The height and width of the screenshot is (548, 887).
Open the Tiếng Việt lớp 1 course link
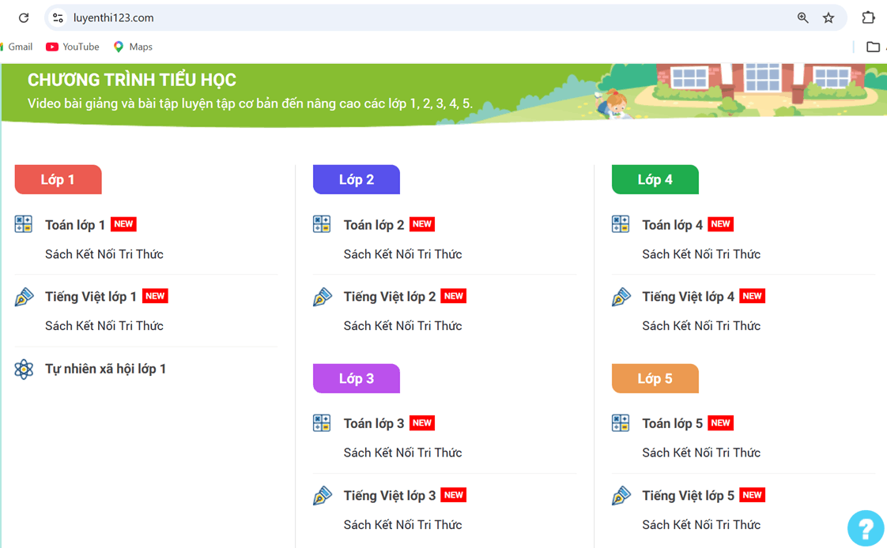[x=91, y=297]
